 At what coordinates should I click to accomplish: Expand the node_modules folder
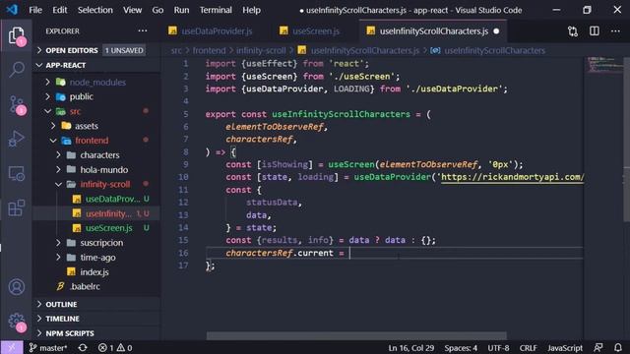[x=97, y=83]
